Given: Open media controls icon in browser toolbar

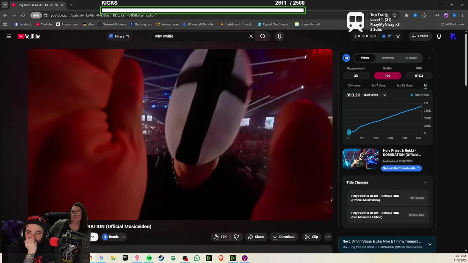Looking at the screenshot, I should 437,15.
